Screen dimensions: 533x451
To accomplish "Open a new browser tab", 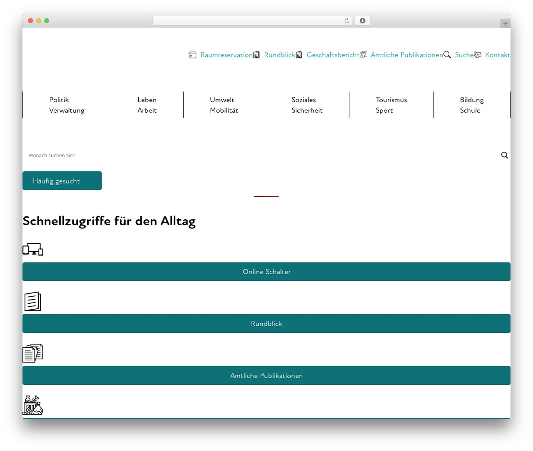I will click(506, 24).
